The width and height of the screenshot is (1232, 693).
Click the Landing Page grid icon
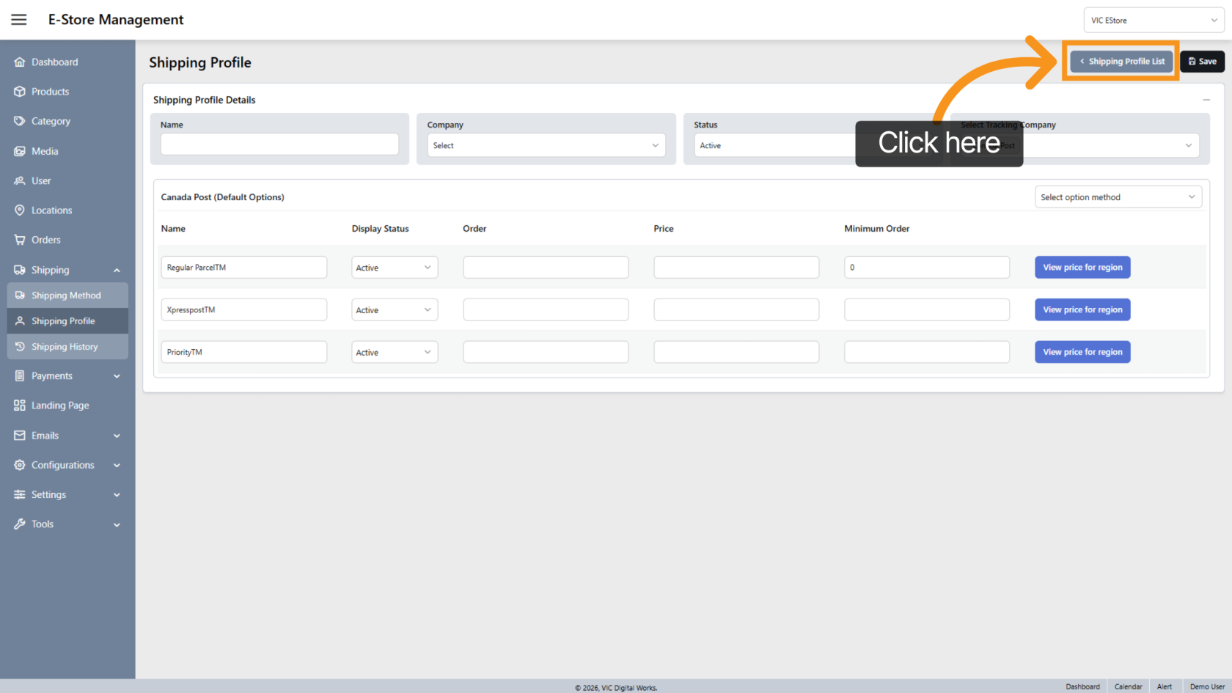tap(20, 406)
